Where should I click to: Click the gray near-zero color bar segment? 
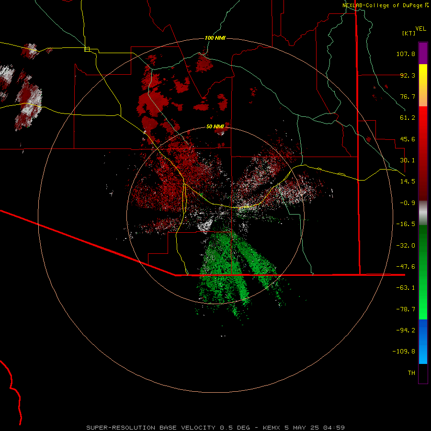click(423, 213)
